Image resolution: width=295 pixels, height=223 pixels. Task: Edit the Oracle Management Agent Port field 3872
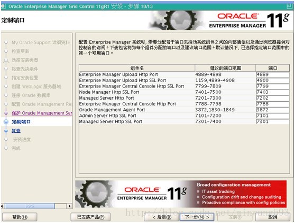(272, 110)
